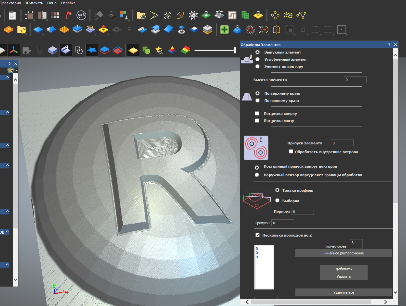The height and width of the screenshot is (306, 406).
Task: Click the red desk lamp lighting icon
Action: (68, 15)
